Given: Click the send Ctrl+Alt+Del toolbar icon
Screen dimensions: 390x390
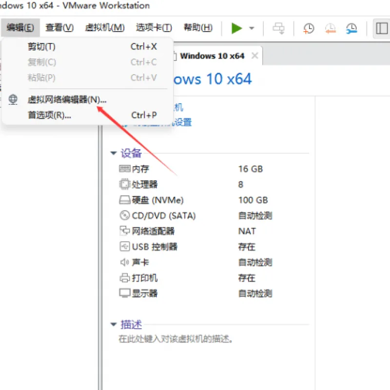Looking at the screenshot, I should (278, 28).
